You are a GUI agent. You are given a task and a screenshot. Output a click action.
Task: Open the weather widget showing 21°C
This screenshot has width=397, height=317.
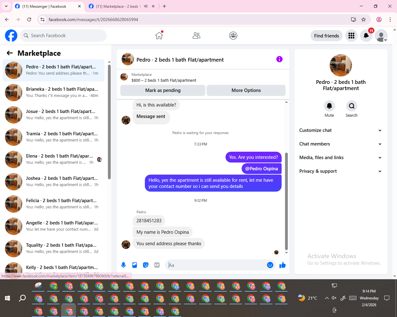click(x=307, y=298)
